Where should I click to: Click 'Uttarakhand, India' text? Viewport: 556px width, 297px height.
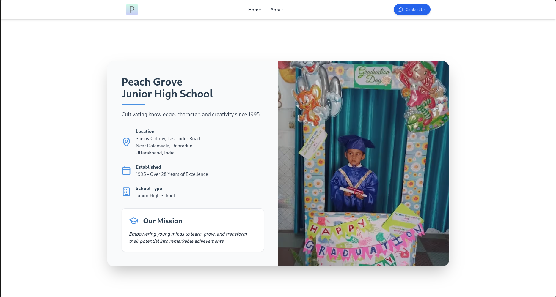155,153
